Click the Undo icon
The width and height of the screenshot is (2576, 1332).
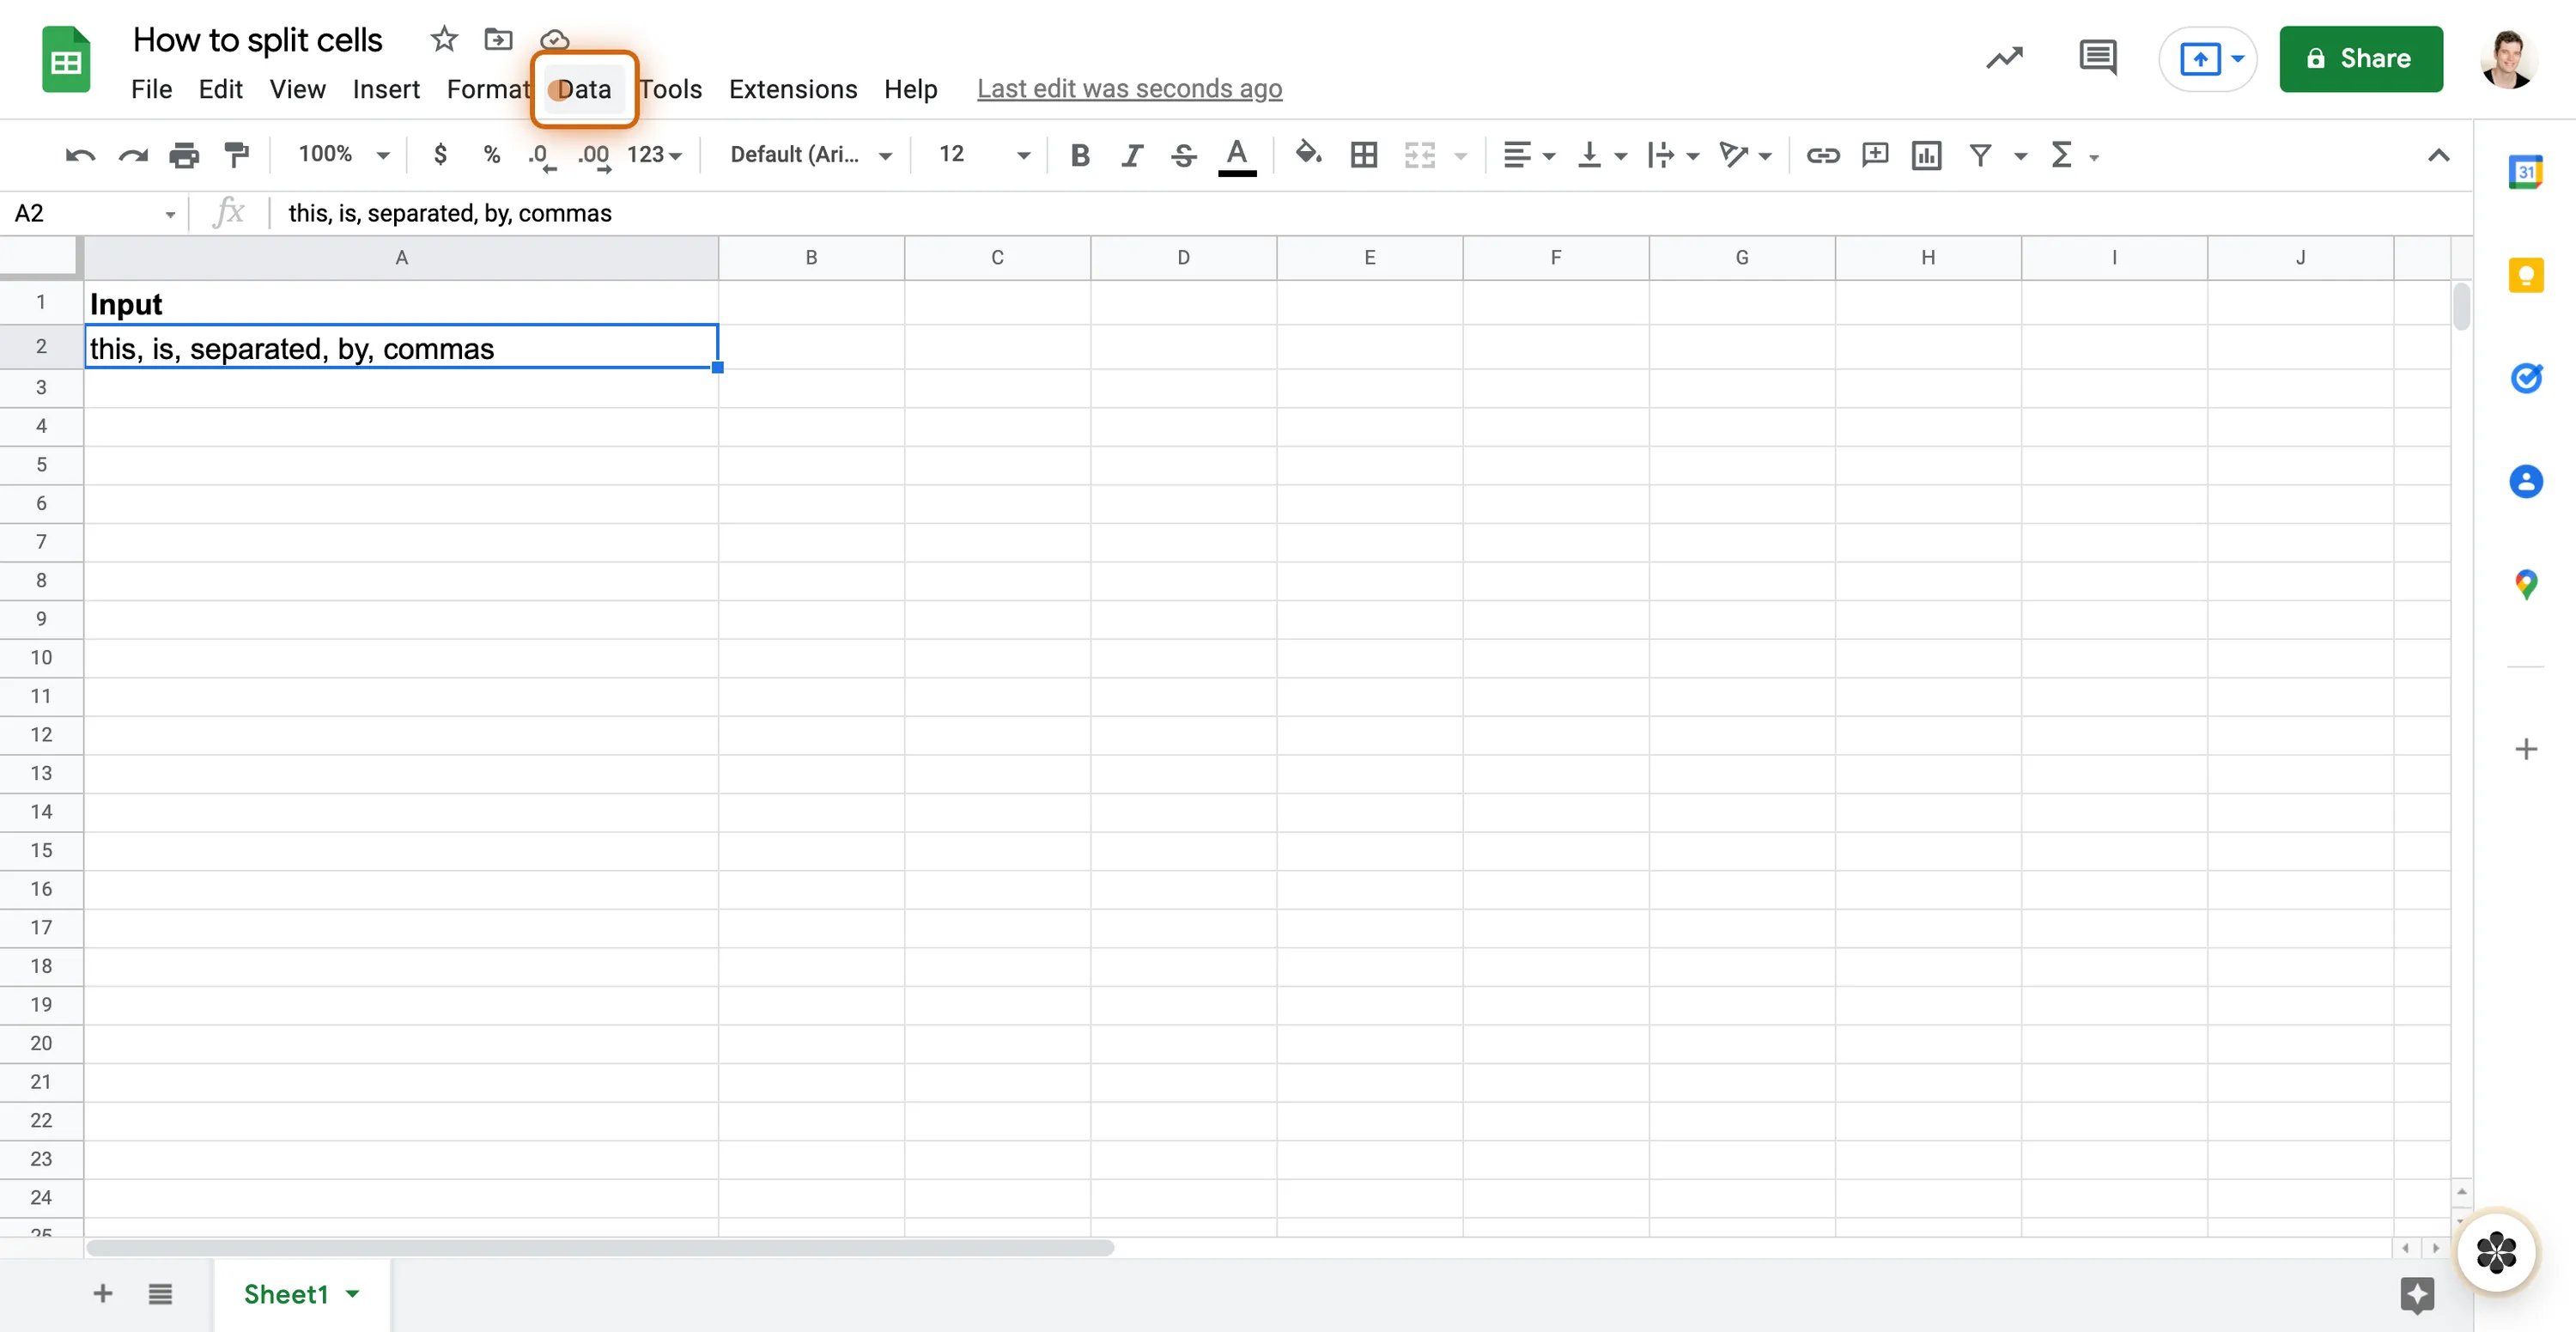(x=80, y=155)
